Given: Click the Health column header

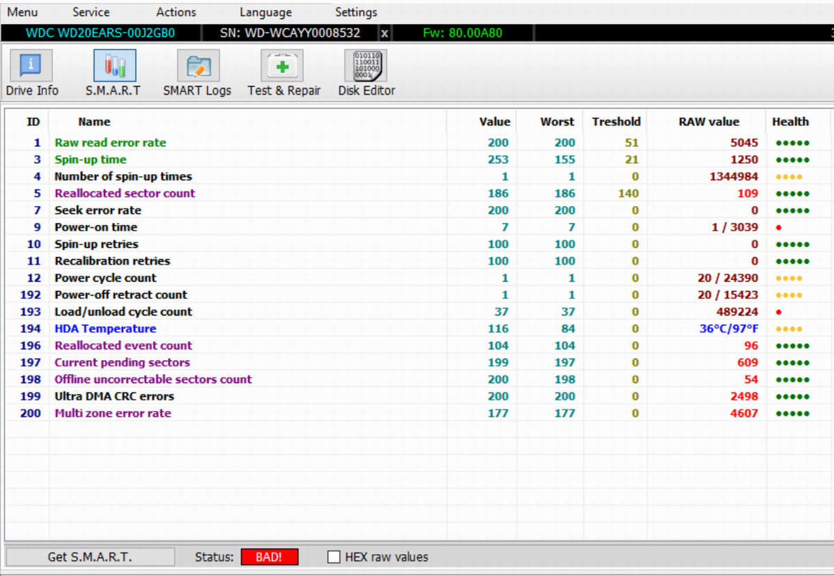Looking at the screenshot, I should coord(790,122).
